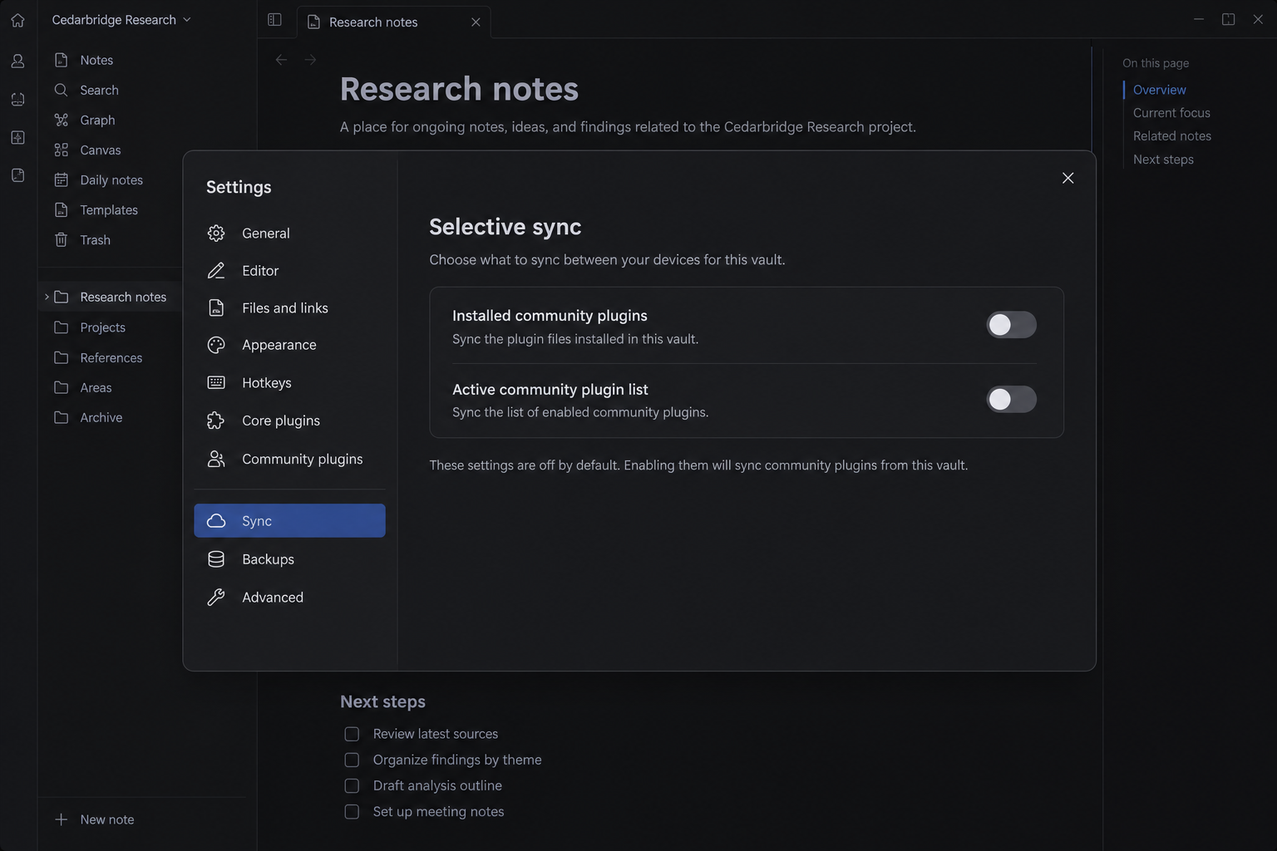Viewport: 1277px width, 851px height.
Task: Open Hotkeys settings section
Action: (289, 383)
